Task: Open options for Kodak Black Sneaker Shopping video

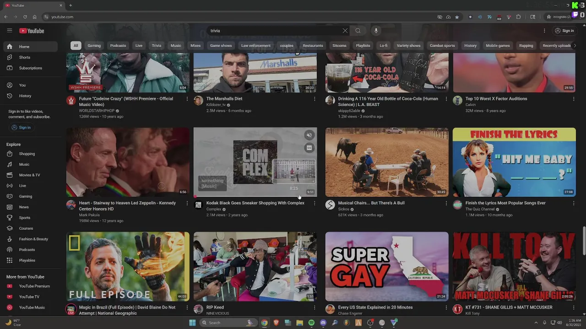Action: click(x=315, y=203)
